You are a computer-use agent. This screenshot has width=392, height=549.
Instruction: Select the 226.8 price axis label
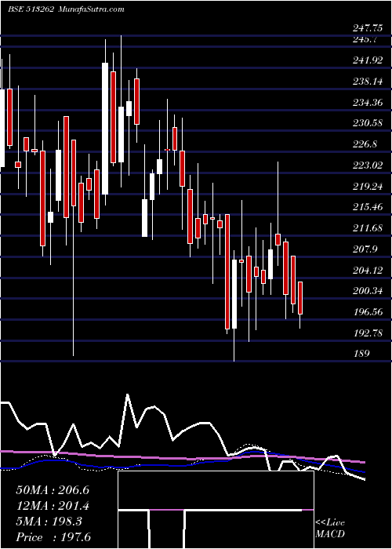[x=365, y=144]
